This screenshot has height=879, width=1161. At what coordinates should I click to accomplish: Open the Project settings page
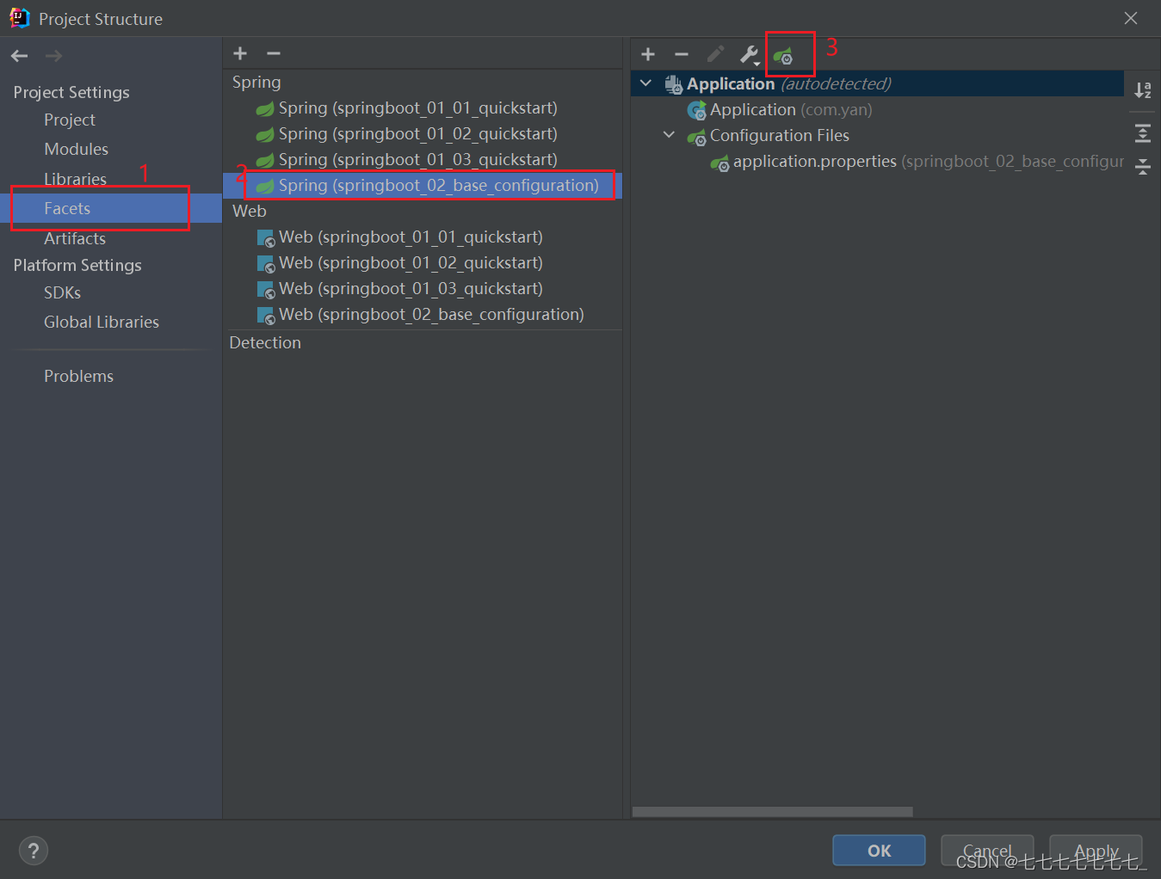(x=70, y=120)
